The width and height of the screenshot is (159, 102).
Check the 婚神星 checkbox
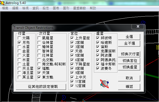[39, 47]
